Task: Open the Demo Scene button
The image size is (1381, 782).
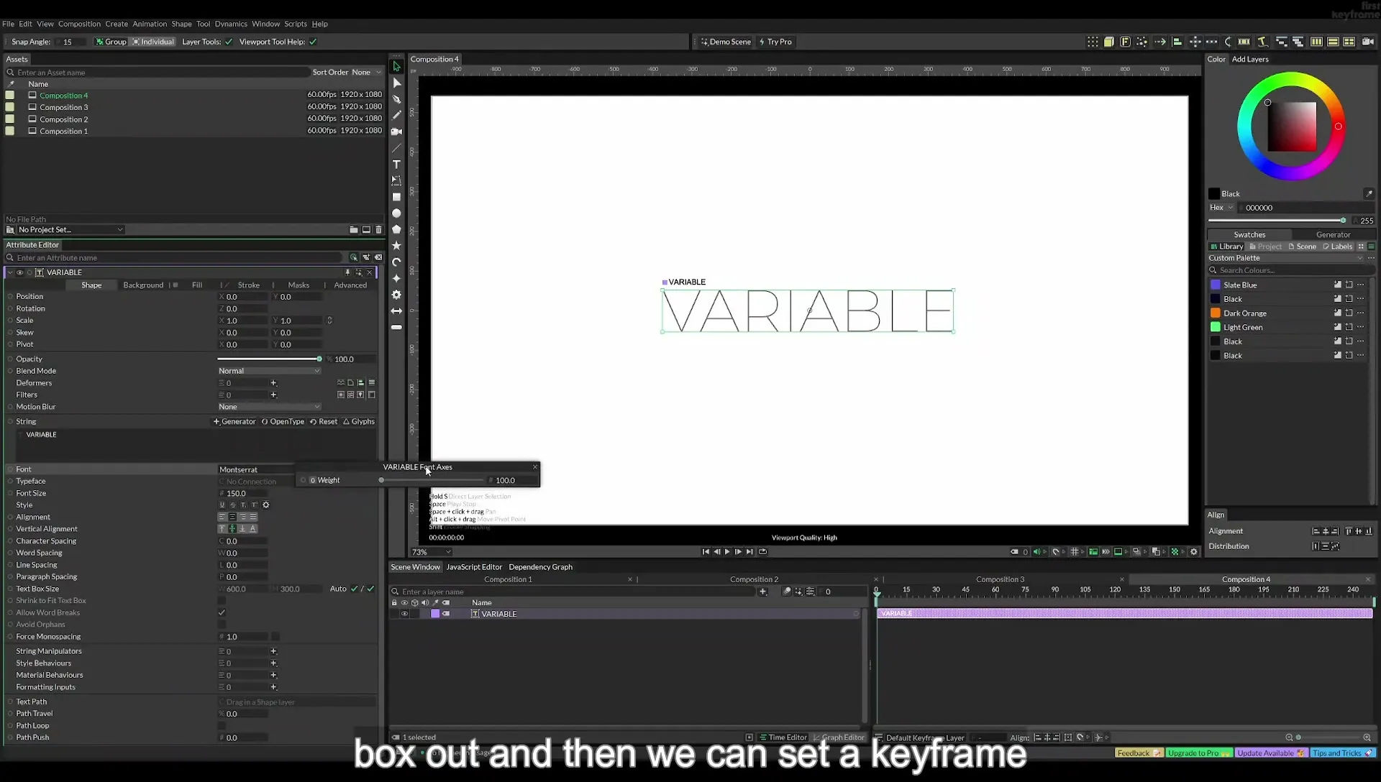Action: 726,42
